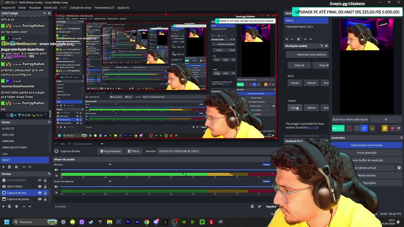Open virtual camera settings gear
This screenshot has width=404, height=227.
399,168
